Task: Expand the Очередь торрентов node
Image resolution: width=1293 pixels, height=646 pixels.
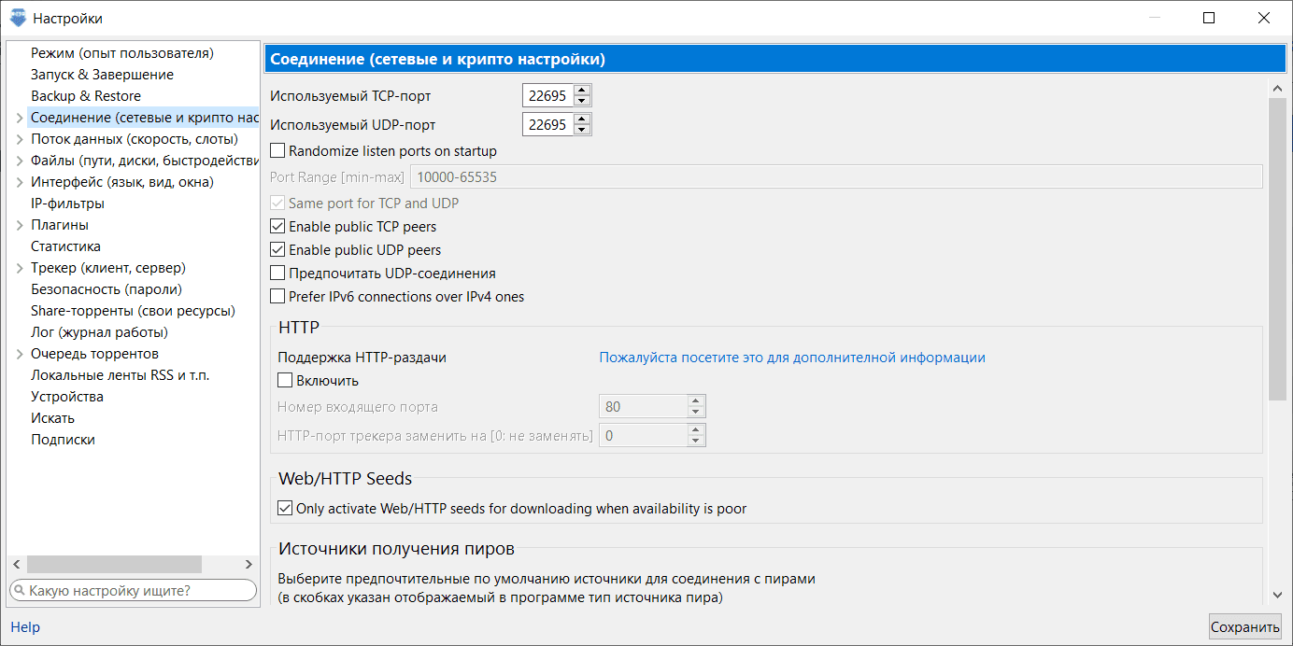Action: [20, 355]
